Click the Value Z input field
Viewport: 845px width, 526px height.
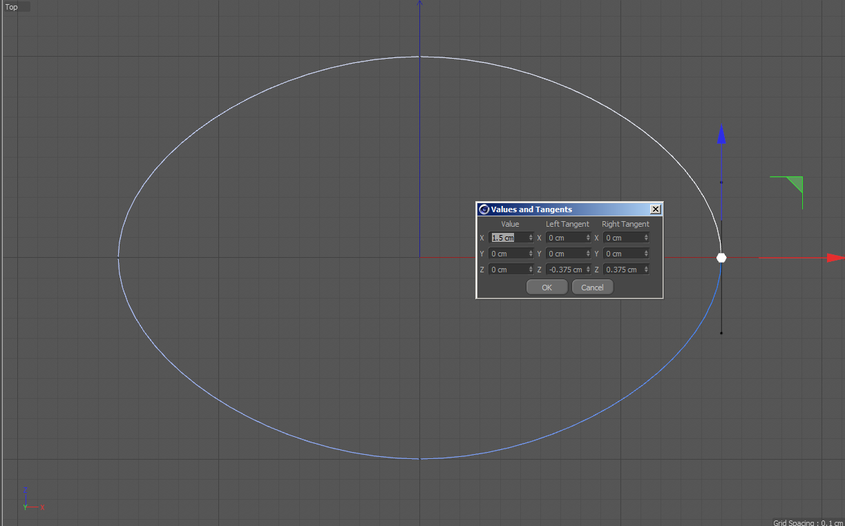tap(508, 270)
